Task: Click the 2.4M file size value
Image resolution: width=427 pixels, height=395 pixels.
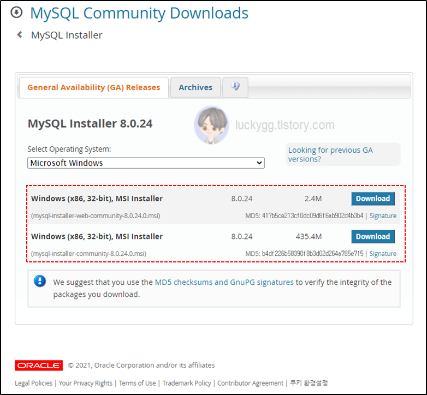Action: (313, 199)
